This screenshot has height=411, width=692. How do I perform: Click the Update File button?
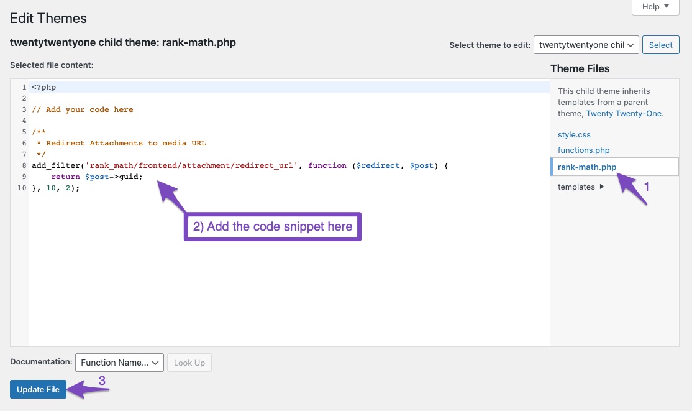coord(38,389)
